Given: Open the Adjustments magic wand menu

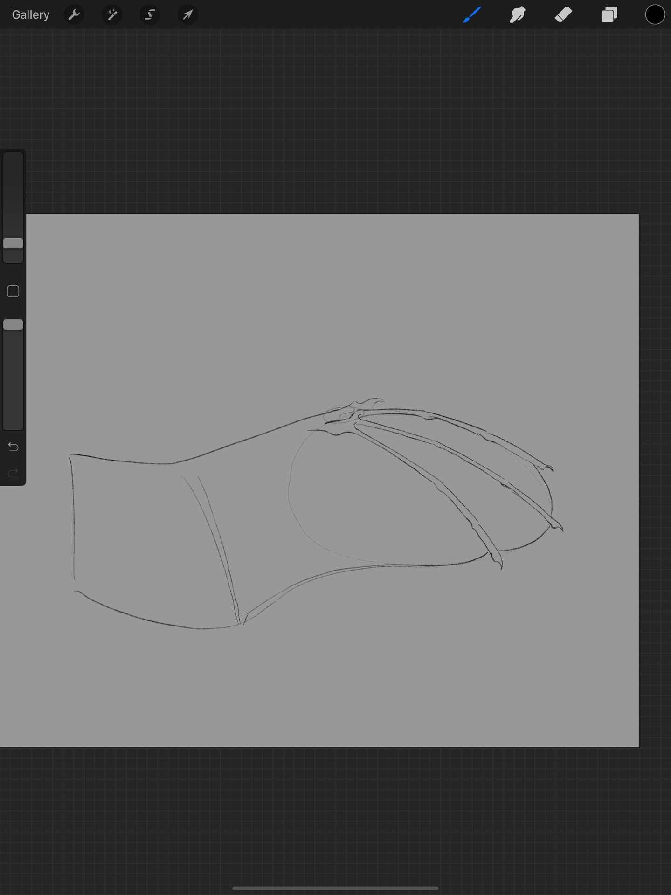Looking at the screenshot, I should (112, 15).
